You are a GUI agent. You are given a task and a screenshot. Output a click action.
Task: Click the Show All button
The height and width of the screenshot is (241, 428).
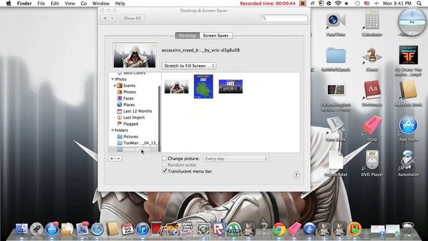point(132,18)
